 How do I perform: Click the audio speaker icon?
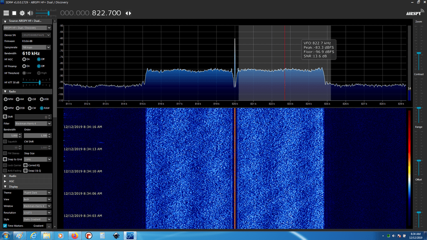tap(30, 13)
